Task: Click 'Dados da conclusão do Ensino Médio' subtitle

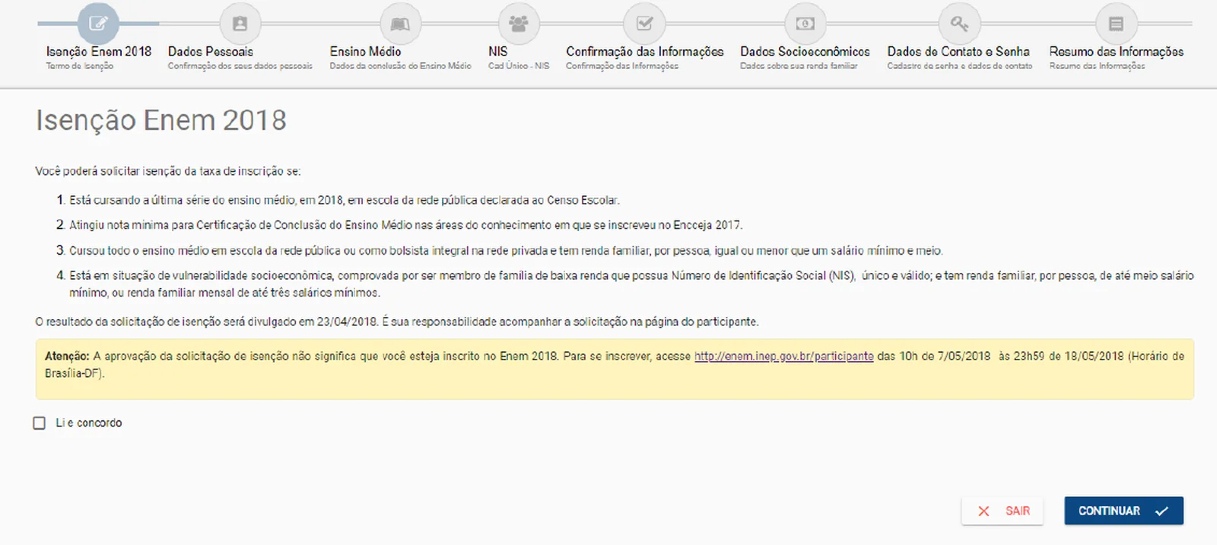Action: [x=400, y=66]
